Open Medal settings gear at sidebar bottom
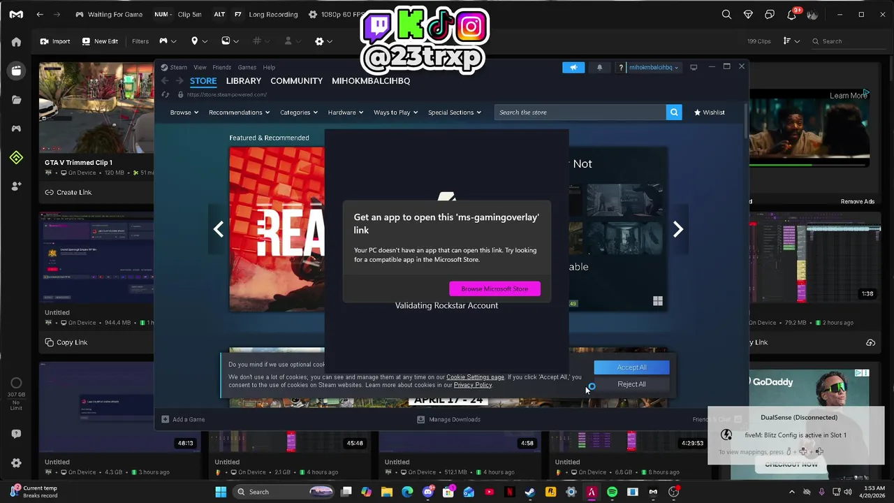The width and height of the screenshot is (894, 503). (x=16, y=462)
